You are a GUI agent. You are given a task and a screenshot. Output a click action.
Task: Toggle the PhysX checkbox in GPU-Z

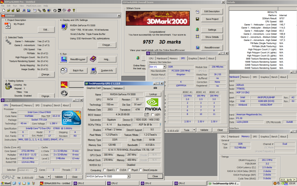click(129, 170)
